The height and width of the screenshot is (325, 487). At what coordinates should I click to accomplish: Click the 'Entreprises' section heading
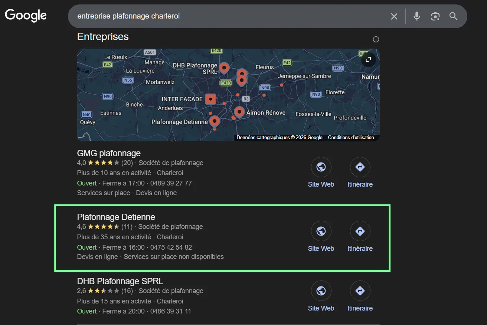point(103,37)
